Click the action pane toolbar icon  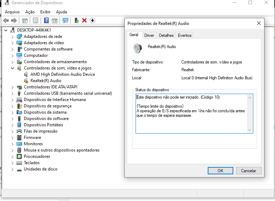click(x=55, y=21)
